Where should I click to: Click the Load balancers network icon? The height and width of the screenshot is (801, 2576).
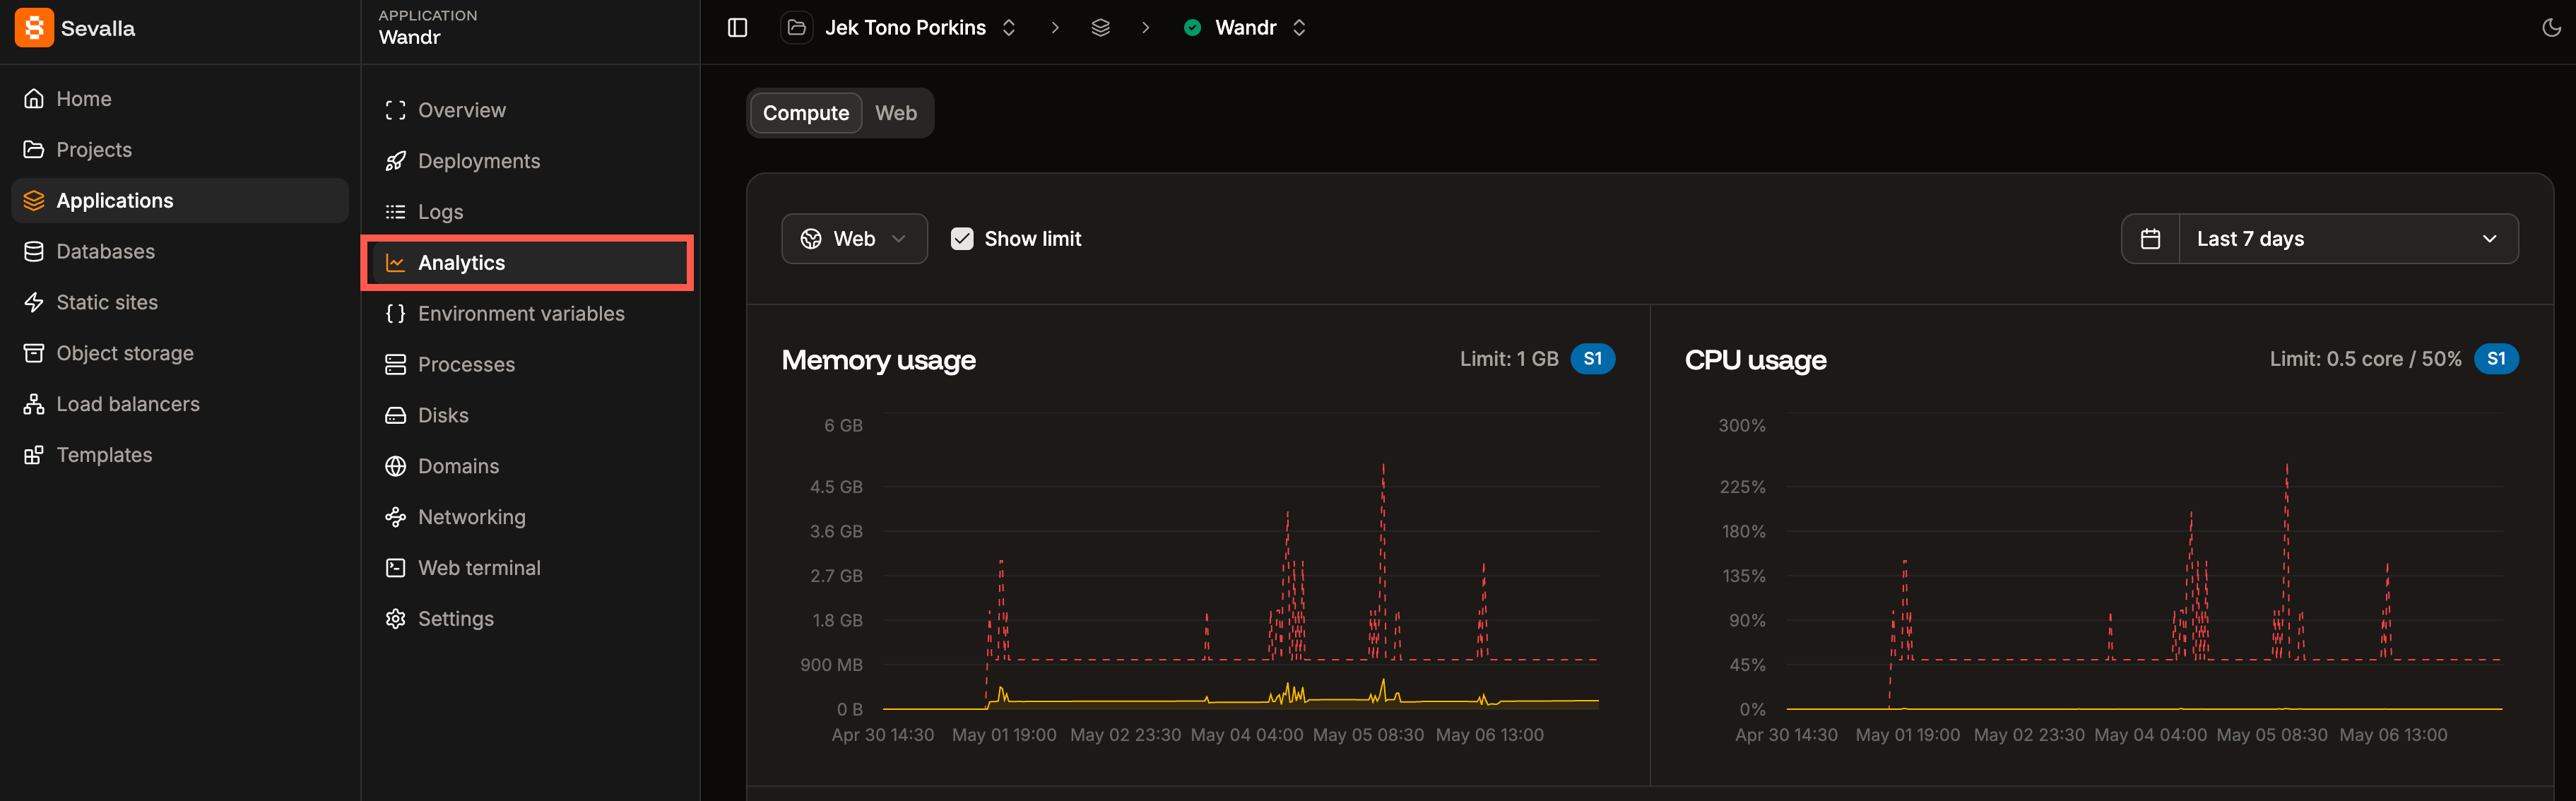coord(34,405)
